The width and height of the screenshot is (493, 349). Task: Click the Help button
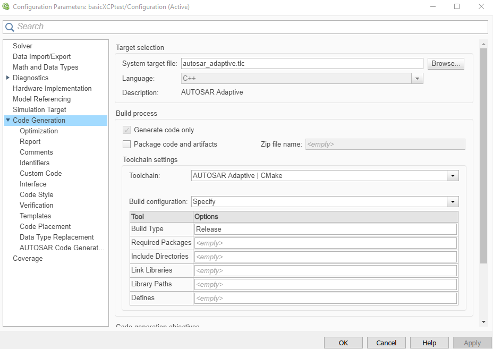pos(429,343)
